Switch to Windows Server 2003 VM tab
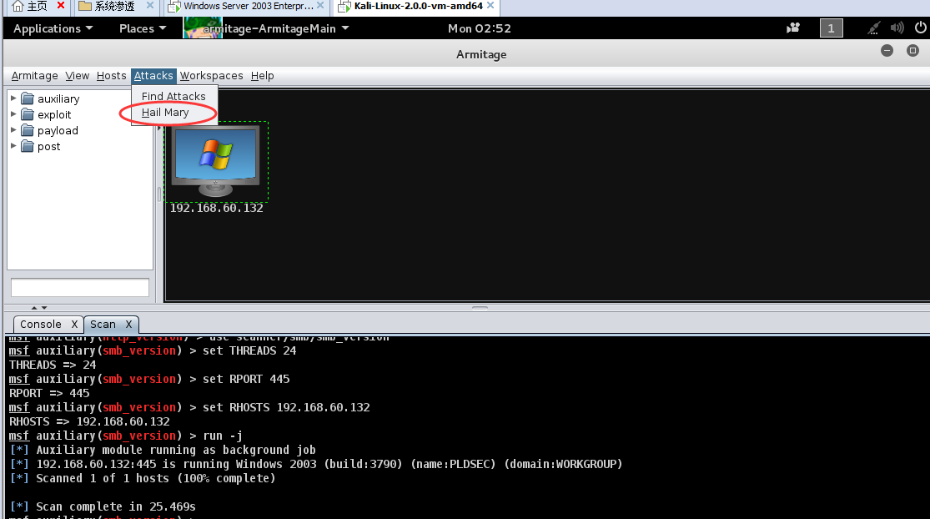This screenshot has width=930, height=519. point(242,7)
